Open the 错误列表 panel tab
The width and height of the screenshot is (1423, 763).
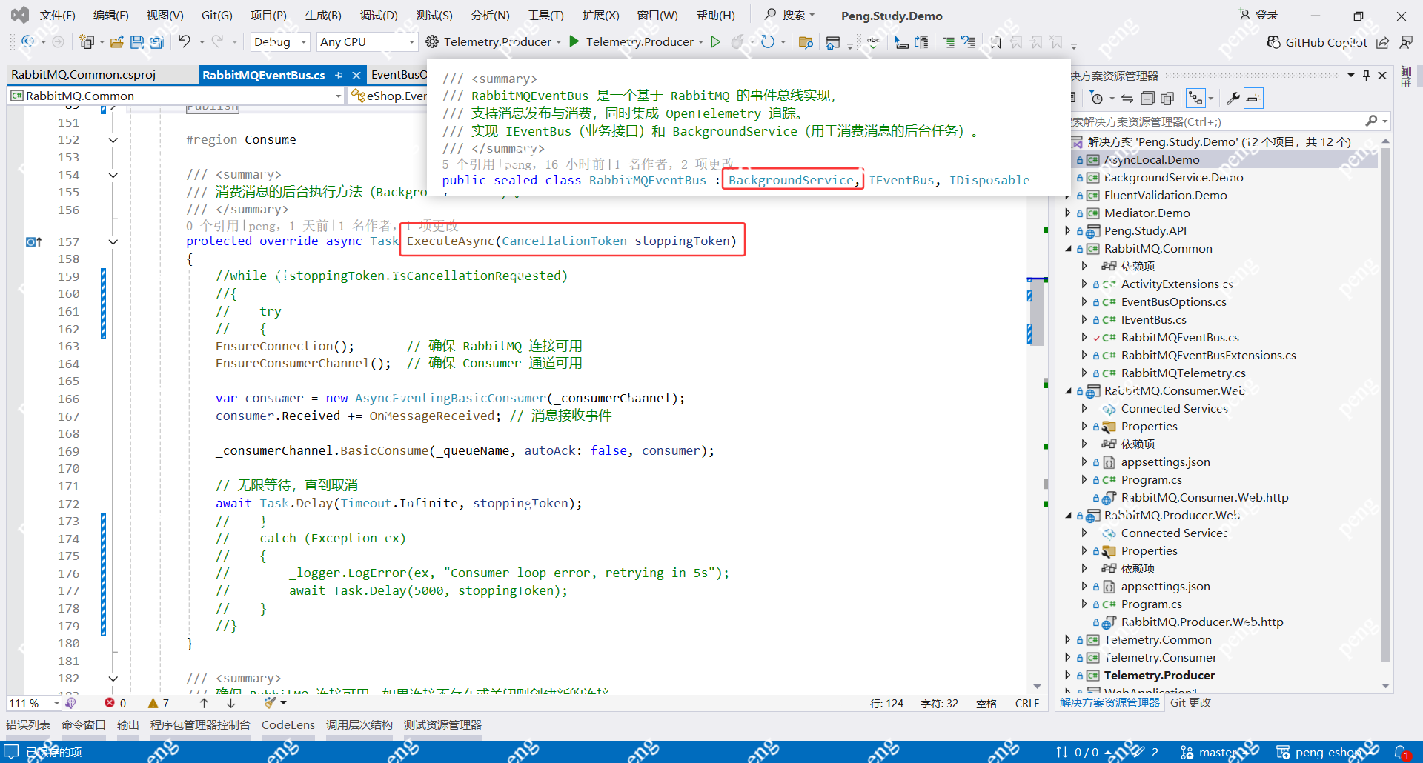28,724
